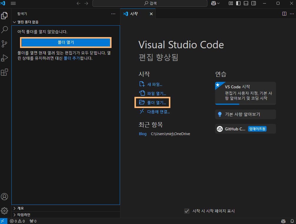Click 파일 열기... link
Screen dimensions: 296x224
coord(152,93)
